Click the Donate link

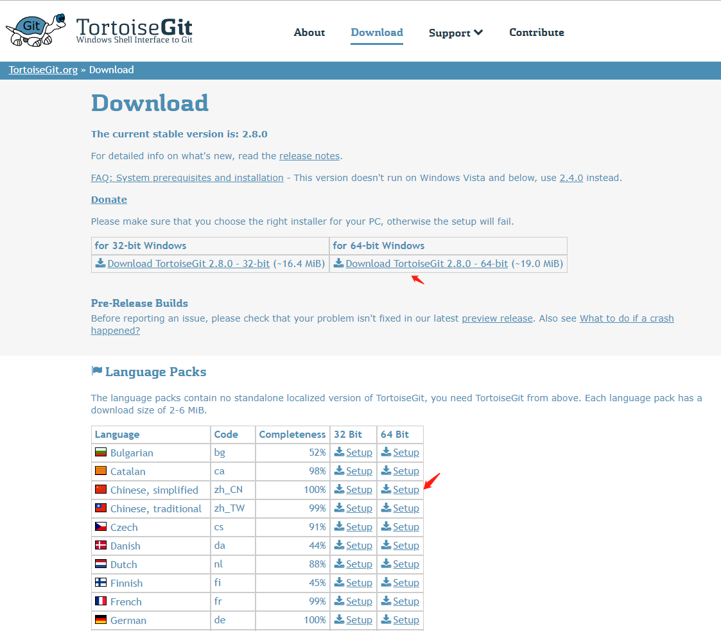[x=109, y=199]
